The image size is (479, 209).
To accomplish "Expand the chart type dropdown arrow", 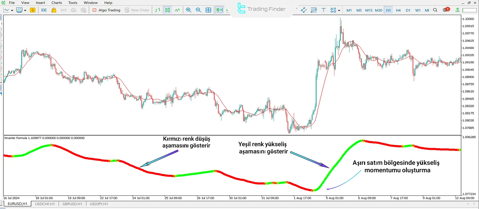I will pyautogui.click(x=12, y=10).
